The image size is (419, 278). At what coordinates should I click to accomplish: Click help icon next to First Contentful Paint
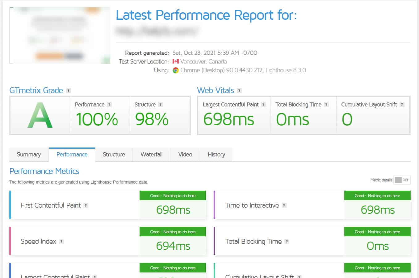pyautogui.click(x=86, y=205)
